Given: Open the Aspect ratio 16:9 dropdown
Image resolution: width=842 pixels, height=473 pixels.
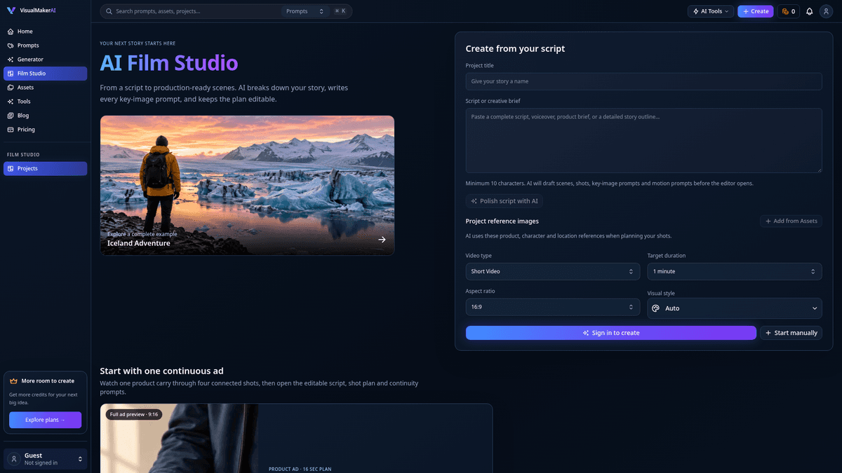Looking at the screenshot, I should click(x=553, y=307).
